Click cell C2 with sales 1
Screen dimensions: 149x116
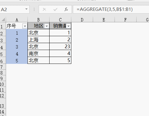[60, 33]
